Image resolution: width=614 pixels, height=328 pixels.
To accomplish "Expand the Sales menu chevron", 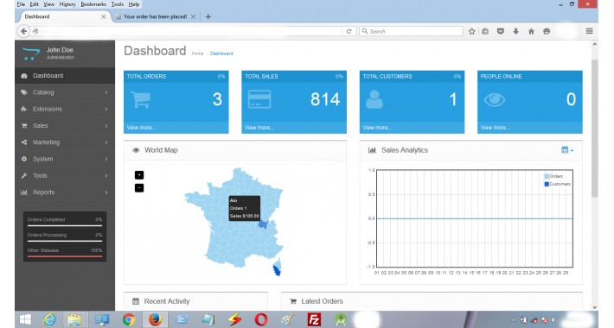I will pos(106,125).
